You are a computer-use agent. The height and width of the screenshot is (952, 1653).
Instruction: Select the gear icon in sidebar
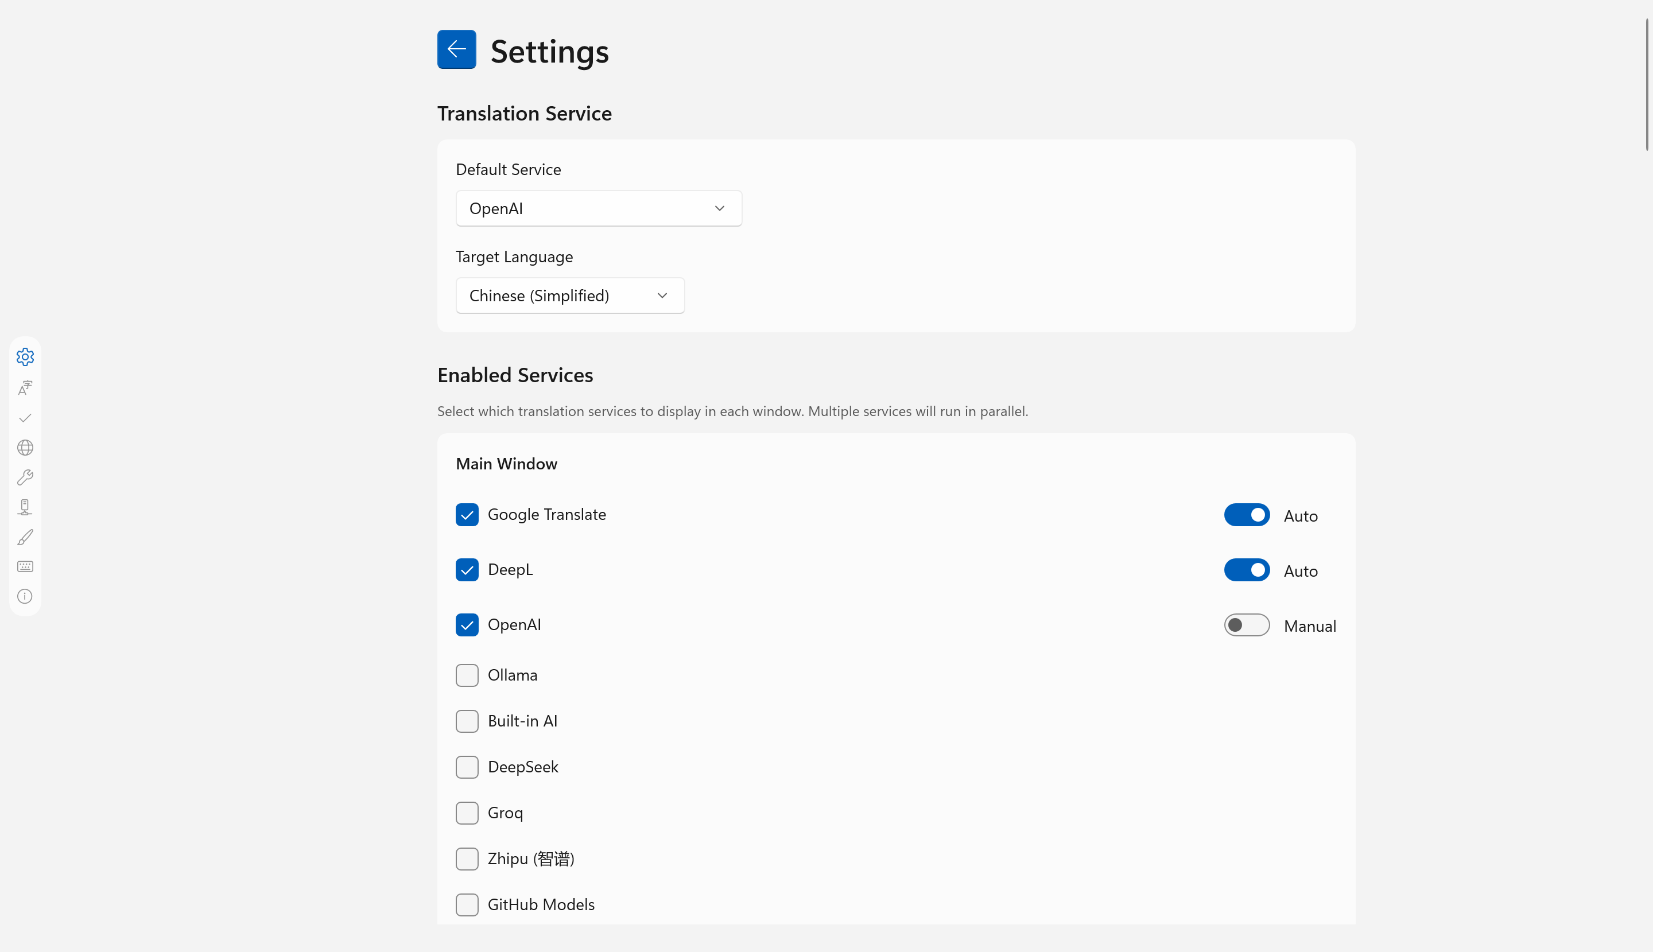pyautogui.click(x=25, y=357)
